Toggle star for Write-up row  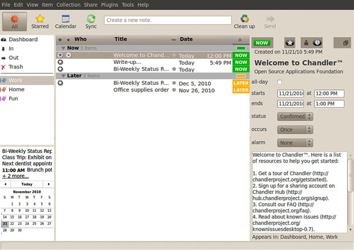click(61, 62)
